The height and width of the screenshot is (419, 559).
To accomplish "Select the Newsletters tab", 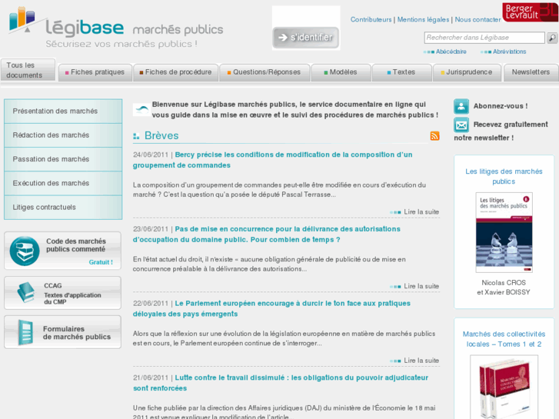I will tap(531, 72).
